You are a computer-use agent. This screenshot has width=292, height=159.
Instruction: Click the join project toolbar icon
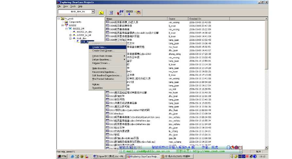tap(120, 12)
